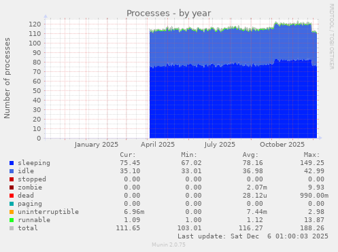Click dead maximum value 990.00m
The width and height of the screenshot is (338, 252).
point(314,196)
